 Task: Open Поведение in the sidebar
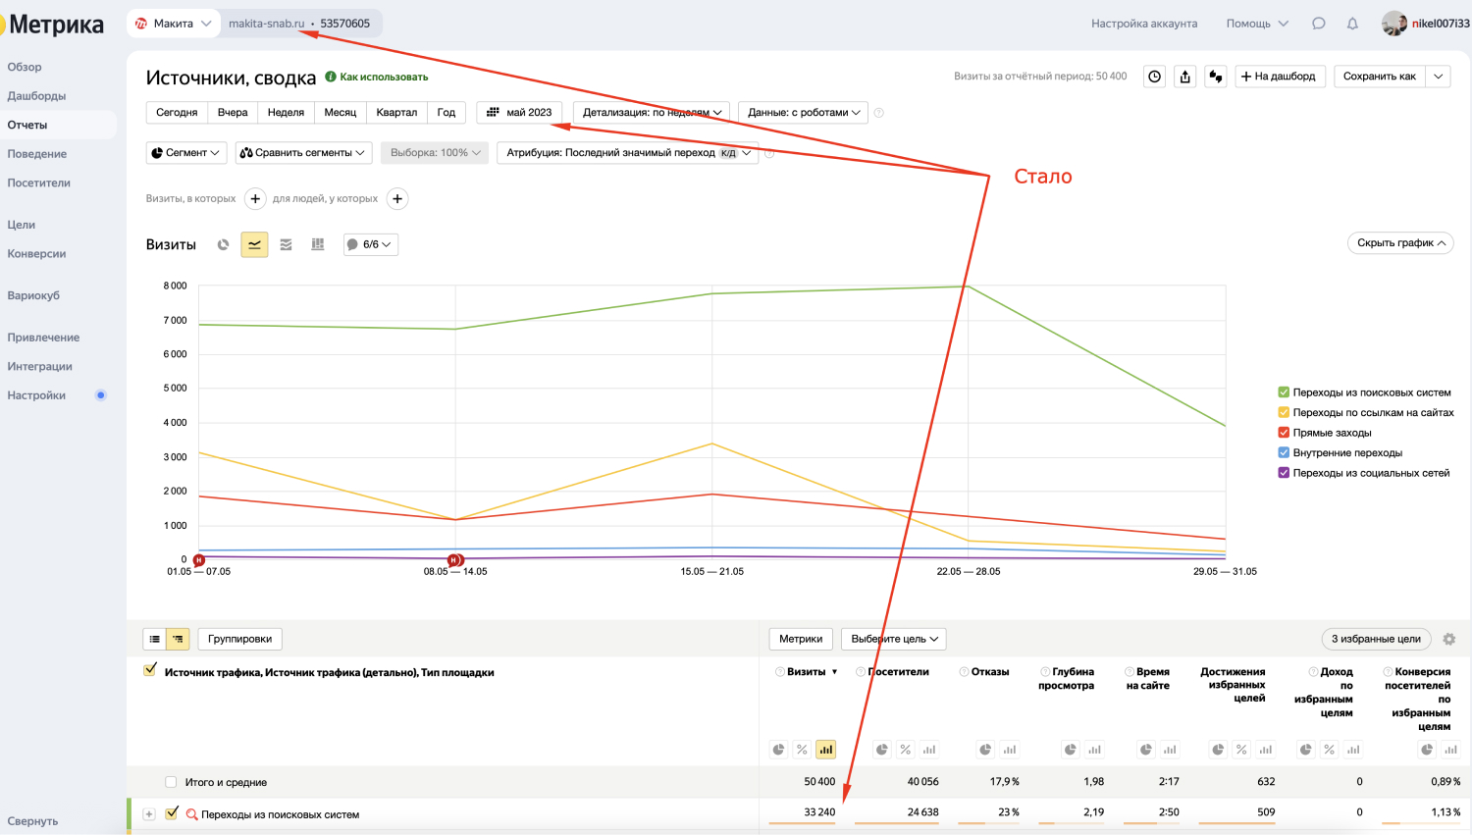point(37,154)
